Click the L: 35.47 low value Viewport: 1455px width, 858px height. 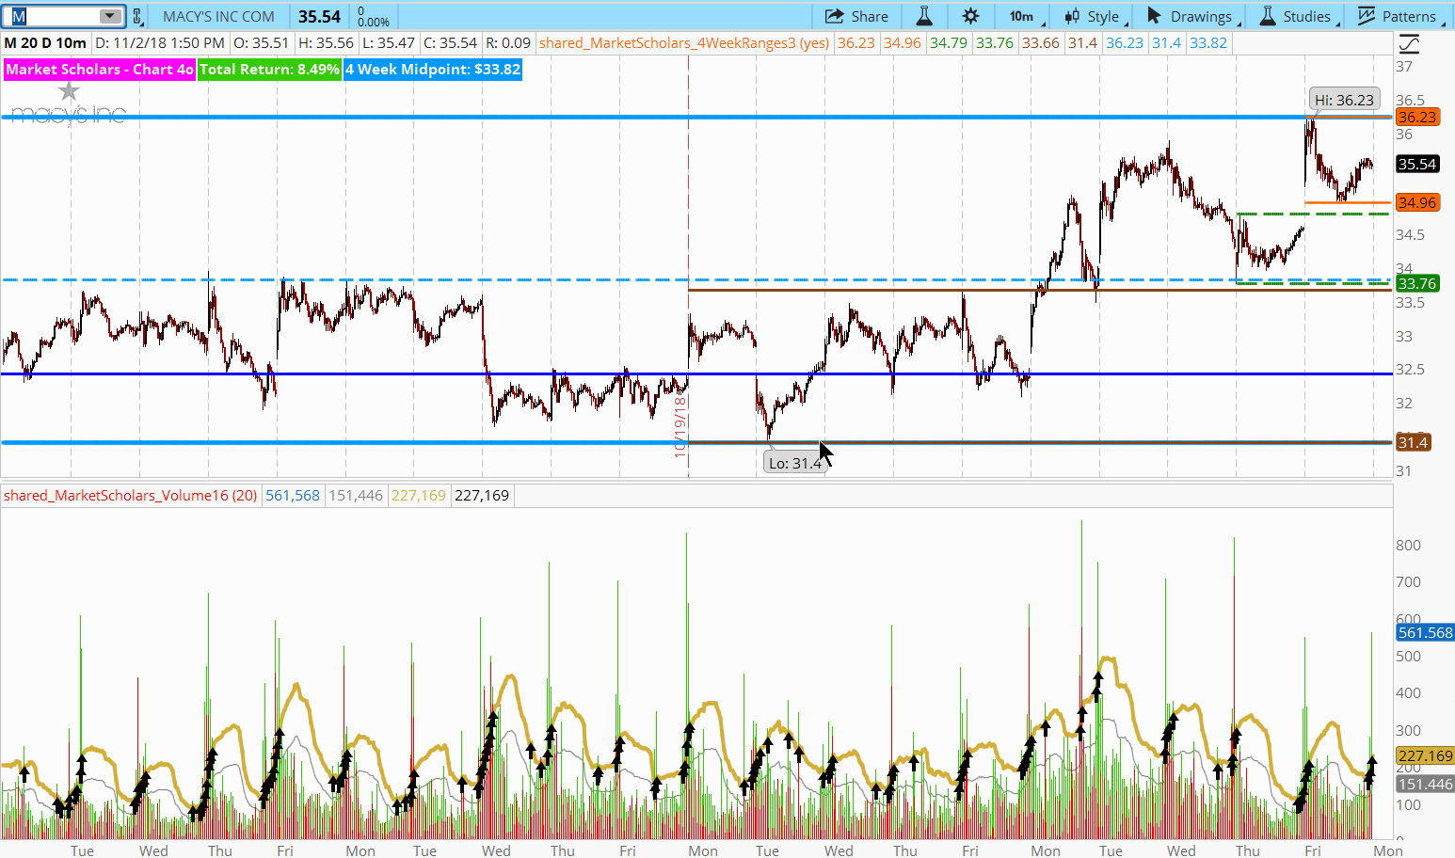(x=389, y=43)
